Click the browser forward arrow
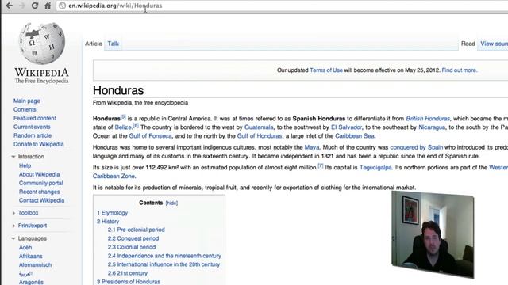The height and width of the screenshot is (285, 508). [22, 6]
